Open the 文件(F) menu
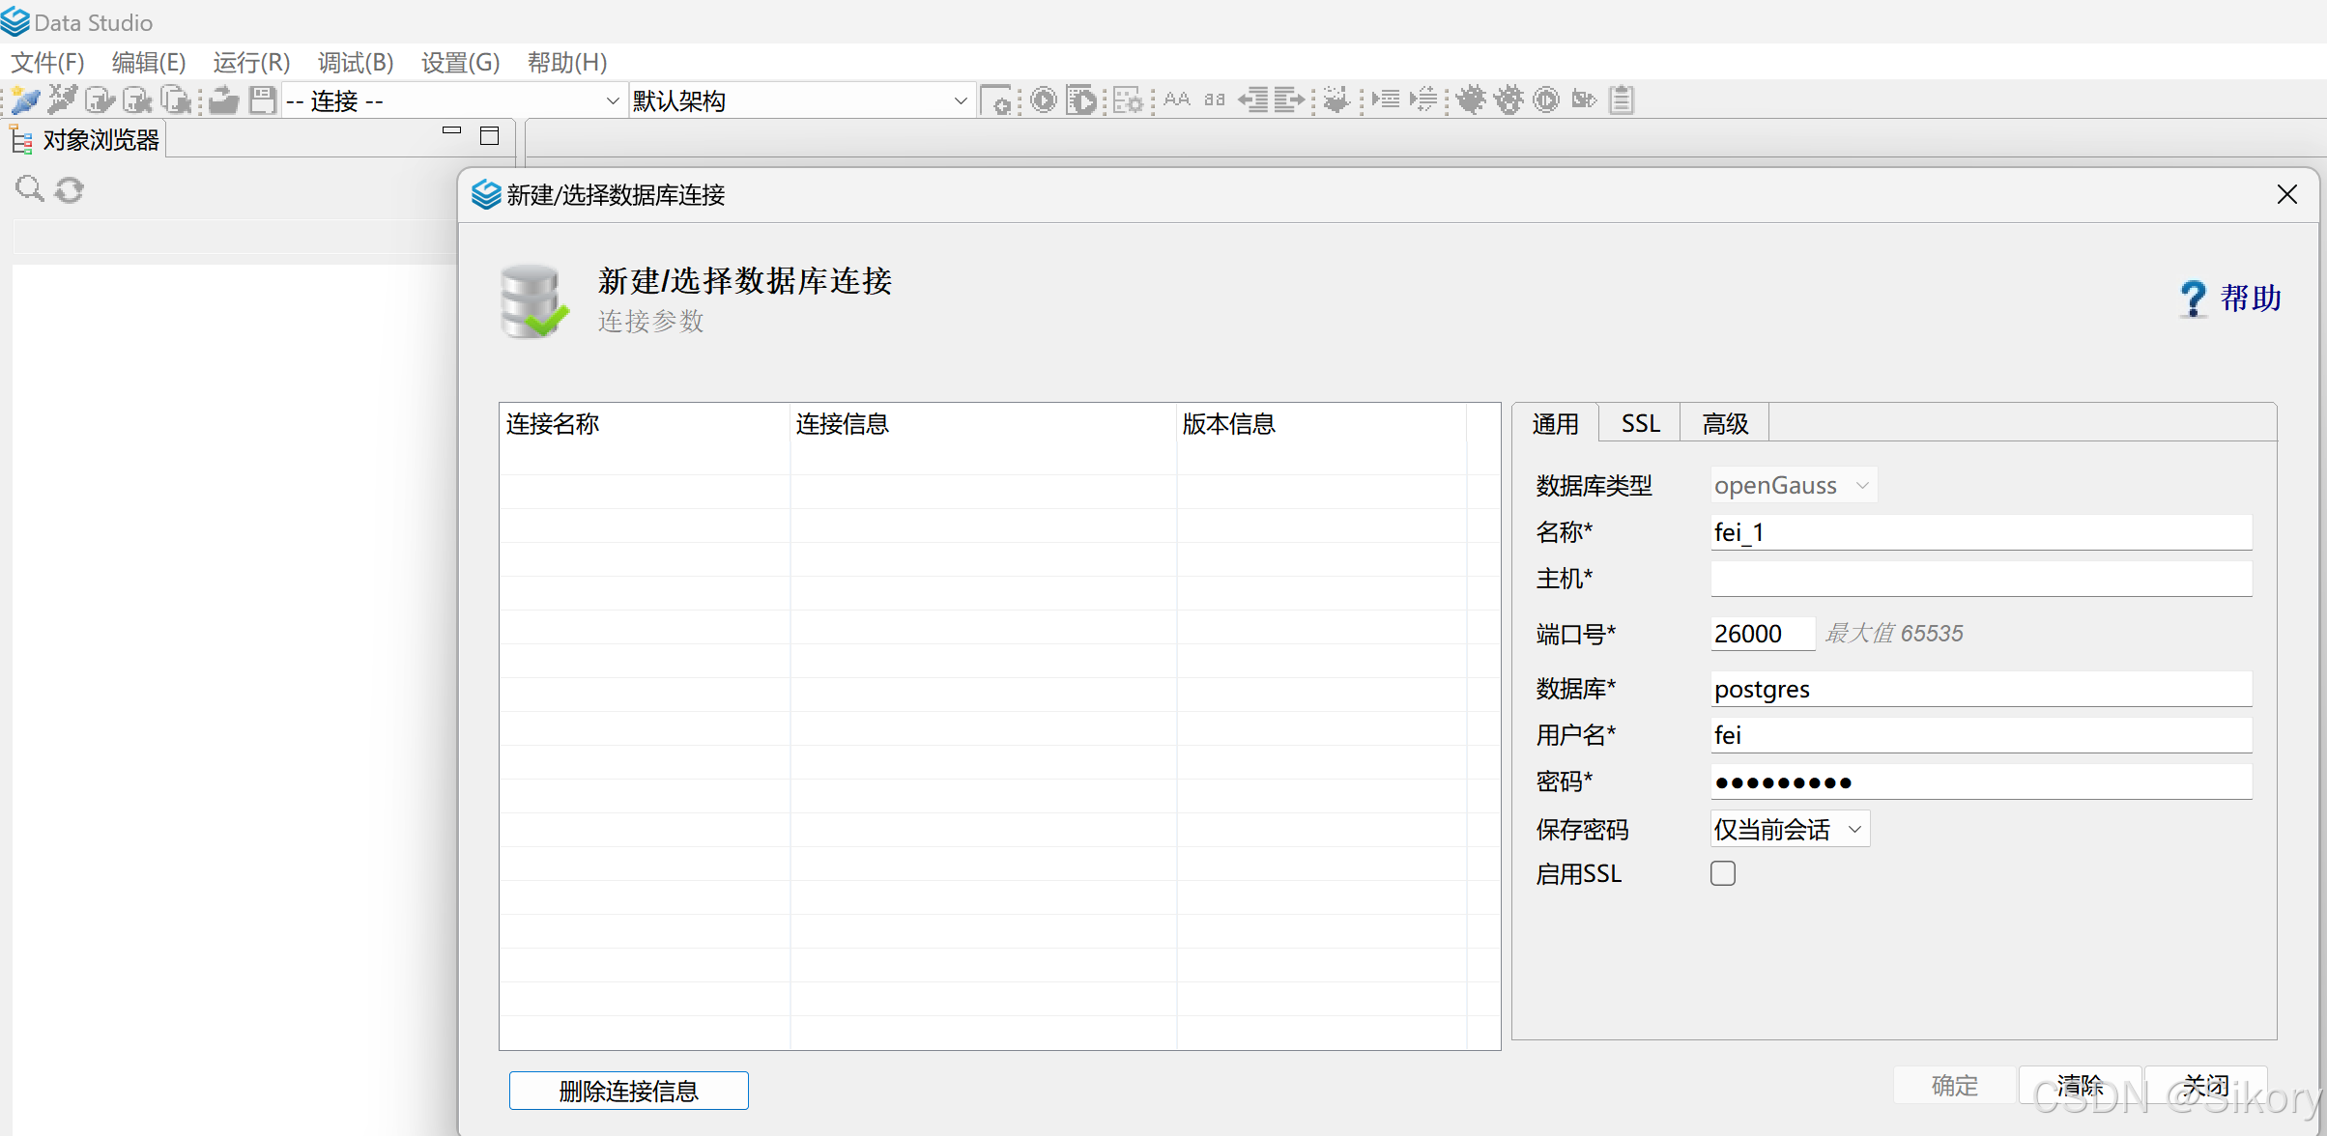This screenshot has width=2327, height=1136. [47, 63]
